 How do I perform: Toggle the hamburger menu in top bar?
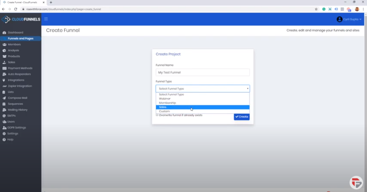(x=46, y=19)
